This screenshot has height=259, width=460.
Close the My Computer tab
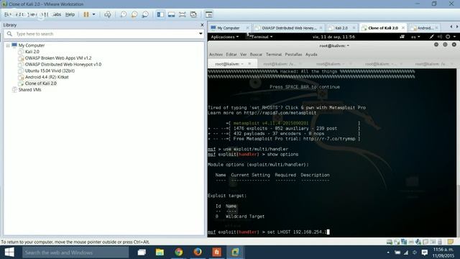(247, 28)
